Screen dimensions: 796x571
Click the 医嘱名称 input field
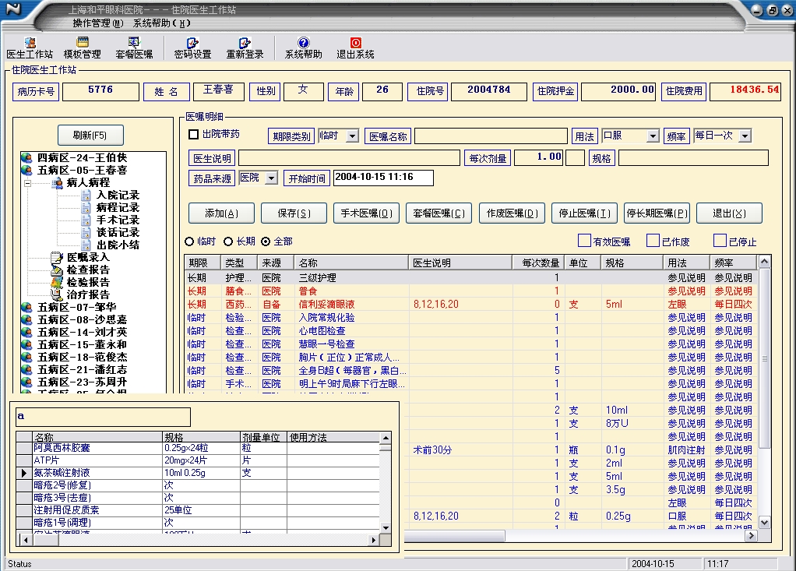pos(490,137)
